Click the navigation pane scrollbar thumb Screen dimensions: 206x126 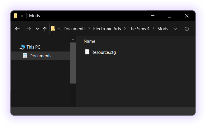pyautogui.click(x=73, y=63)
